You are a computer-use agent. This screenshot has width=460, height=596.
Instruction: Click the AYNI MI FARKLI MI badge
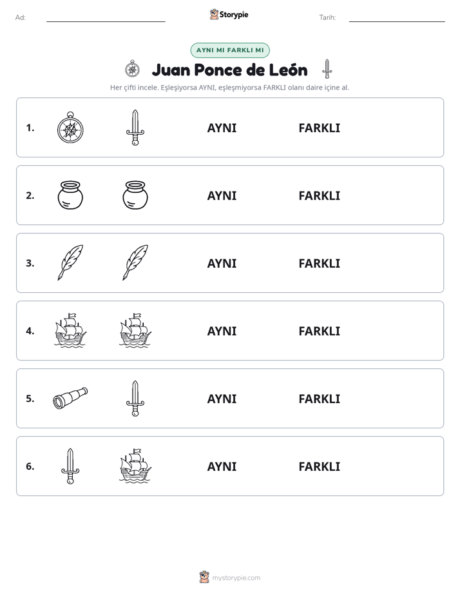point(230,50)
